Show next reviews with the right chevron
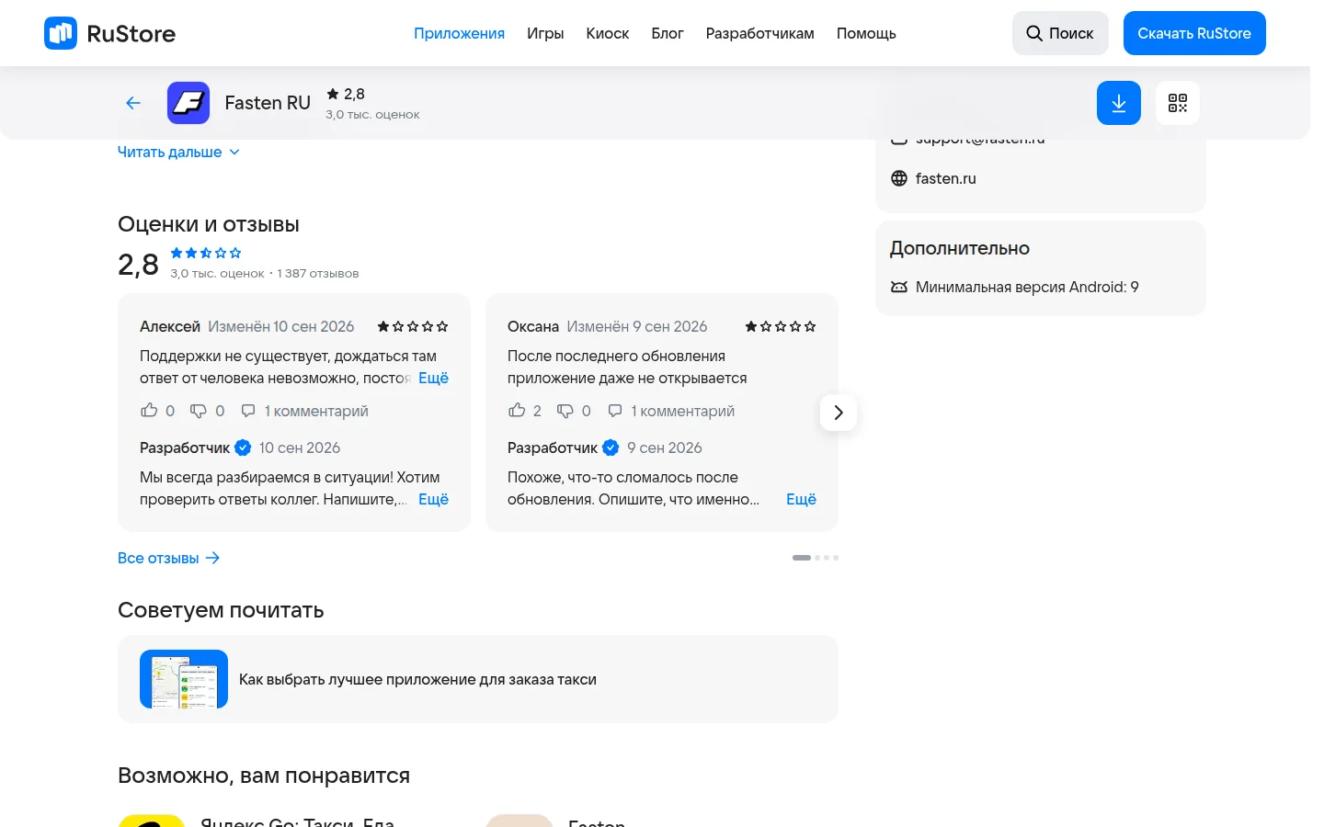Screen dimensions: 1324x827 click(x=839, y=413)
